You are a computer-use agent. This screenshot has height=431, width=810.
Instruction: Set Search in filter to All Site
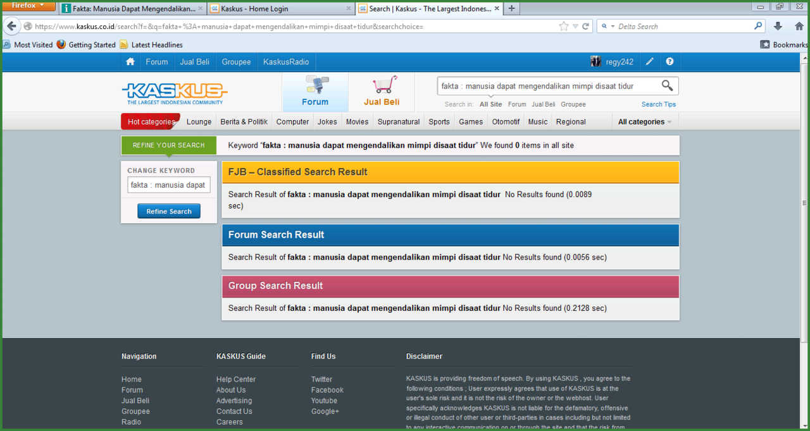coord(491,104)
